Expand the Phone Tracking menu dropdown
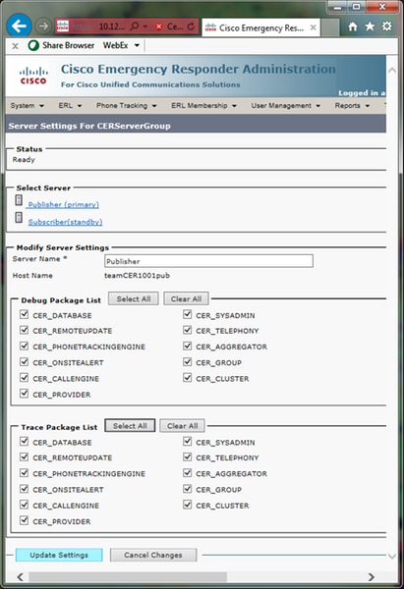Screen dimensions: 404x589 (x=127, y=106)
